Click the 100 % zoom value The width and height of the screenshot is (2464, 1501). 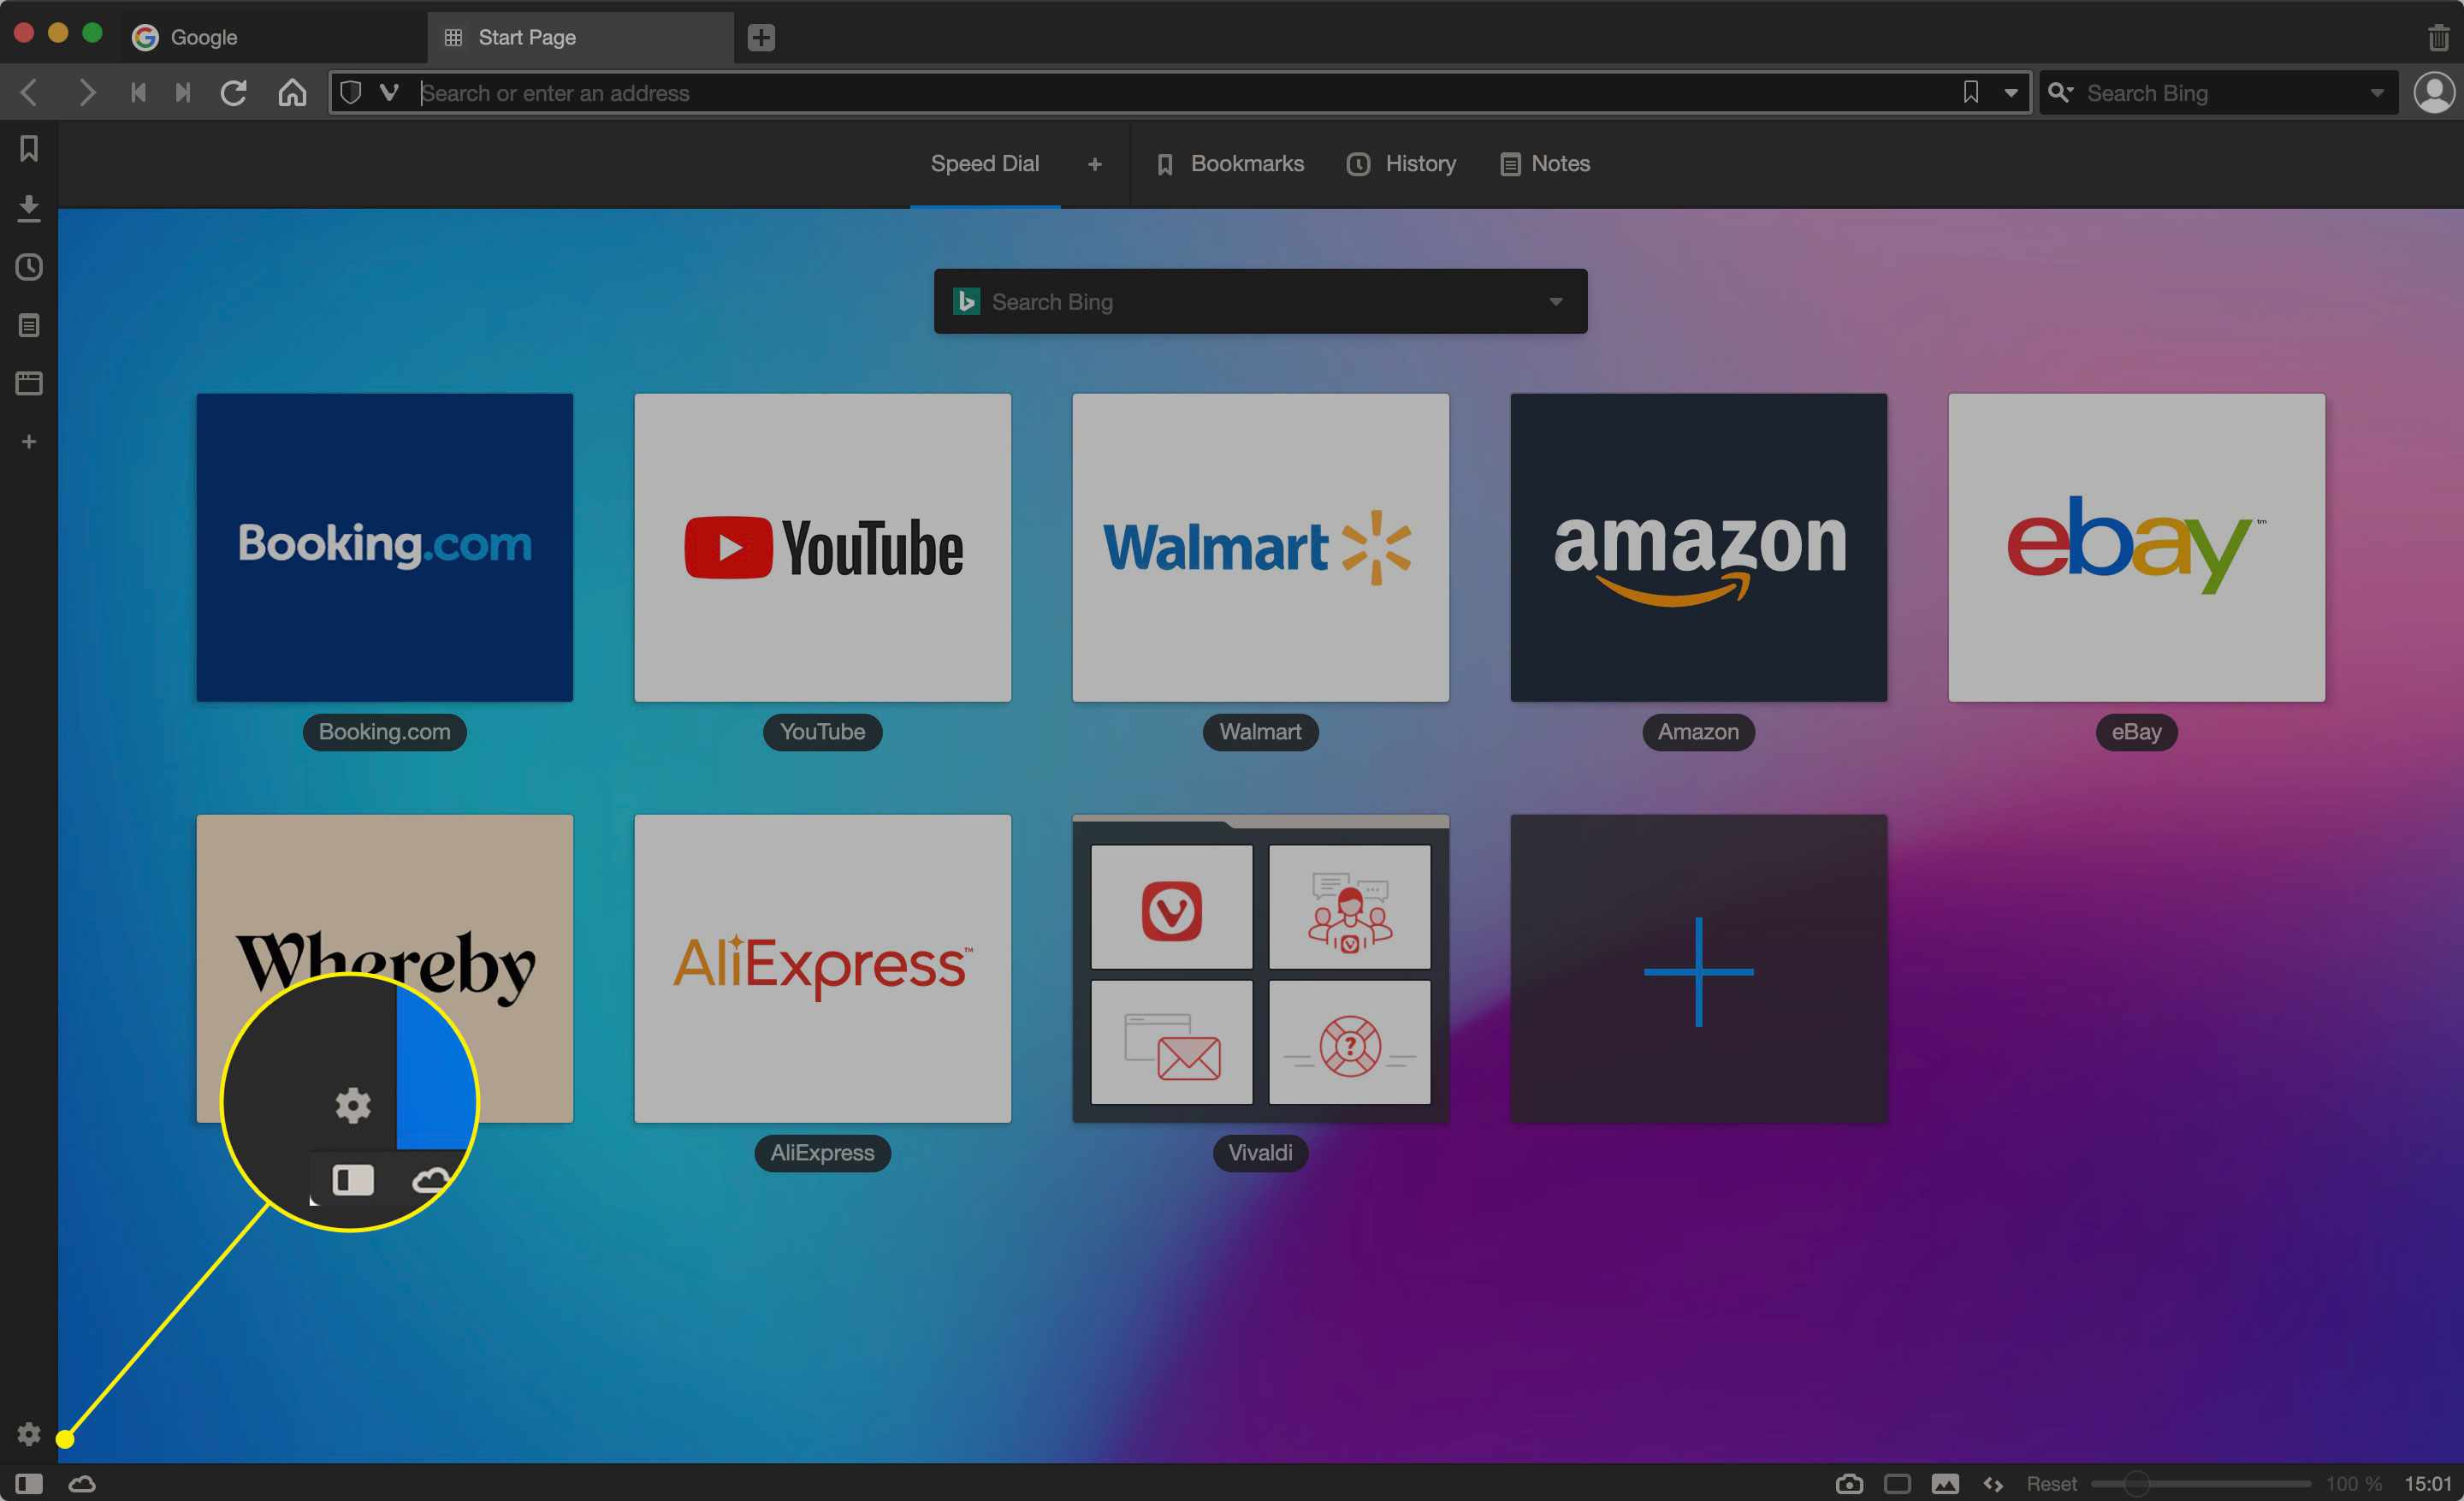tap(2353, 1484)
